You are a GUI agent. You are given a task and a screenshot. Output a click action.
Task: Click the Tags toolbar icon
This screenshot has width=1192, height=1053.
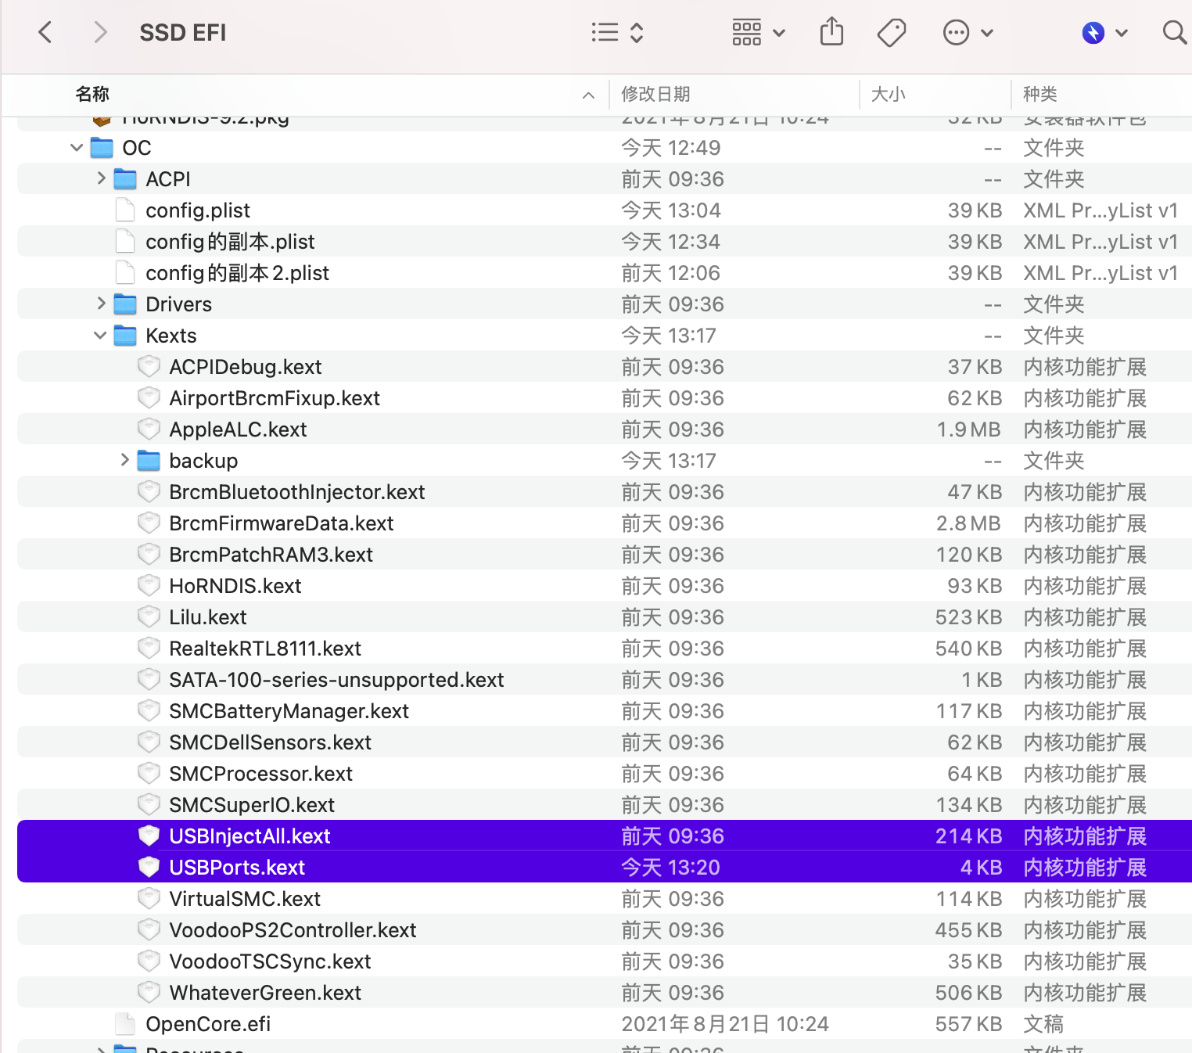tap(892, 32)
